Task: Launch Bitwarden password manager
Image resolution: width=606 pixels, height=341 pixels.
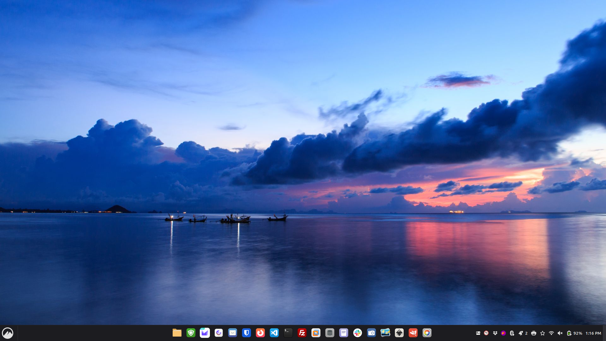Action: pyautogui.click(x=246, y=333)
